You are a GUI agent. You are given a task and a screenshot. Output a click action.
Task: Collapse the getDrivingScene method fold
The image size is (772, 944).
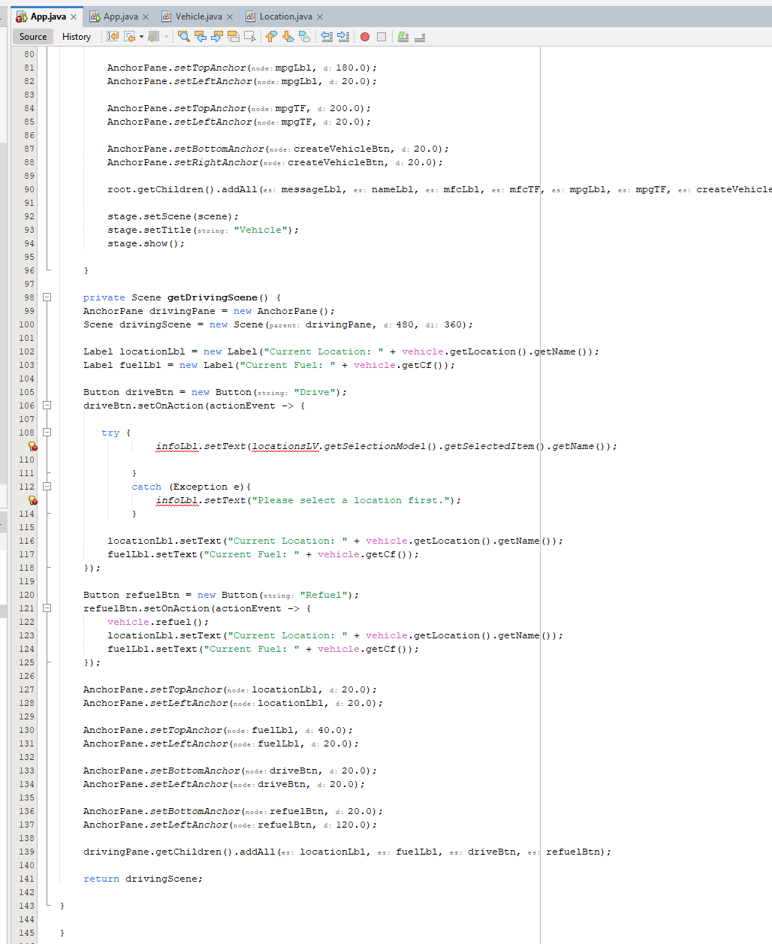pyautogui.click(x=47, y=297)
